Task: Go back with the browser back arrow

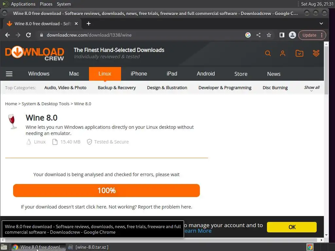Action: coord(8,35)
